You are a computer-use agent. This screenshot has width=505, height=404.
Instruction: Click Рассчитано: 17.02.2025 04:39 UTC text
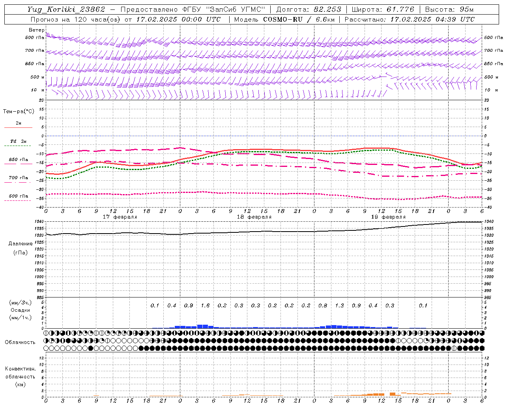pyautogui.click(x=410, y=19)
